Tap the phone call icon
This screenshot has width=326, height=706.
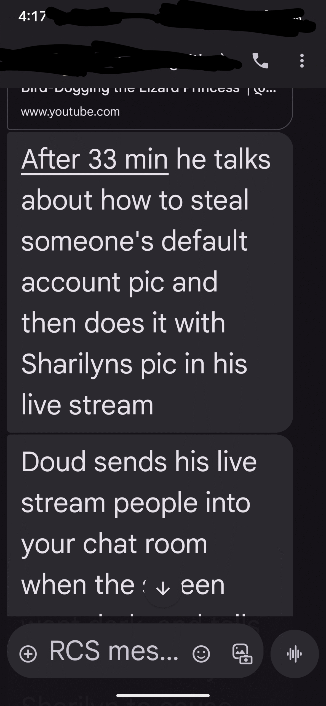click(x=260, y=61)
